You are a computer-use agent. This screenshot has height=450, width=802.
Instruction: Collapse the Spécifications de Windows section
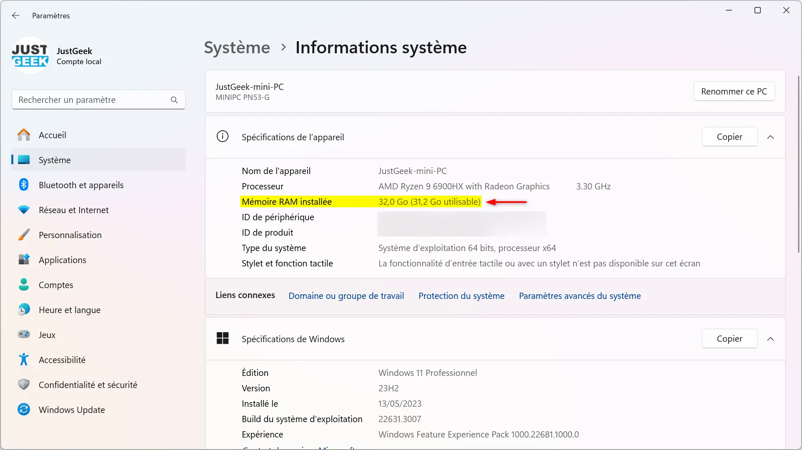[770, 339]
